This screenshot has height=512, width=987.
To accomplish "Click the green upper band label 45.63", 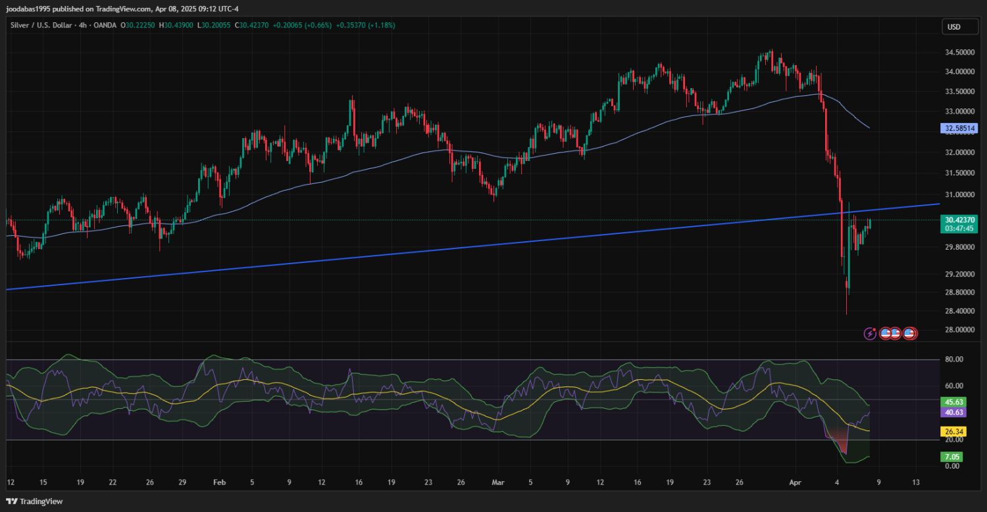I will pyautogui.click(x=953, y=402).
